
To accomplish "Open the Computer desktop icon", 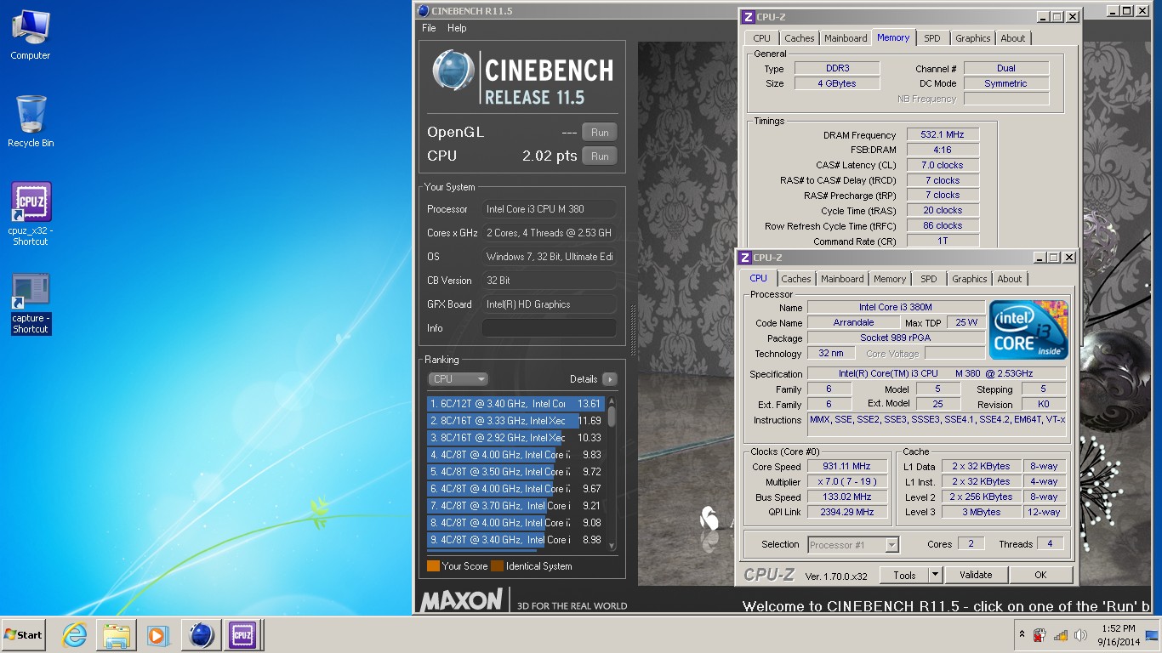I will 31,34.
